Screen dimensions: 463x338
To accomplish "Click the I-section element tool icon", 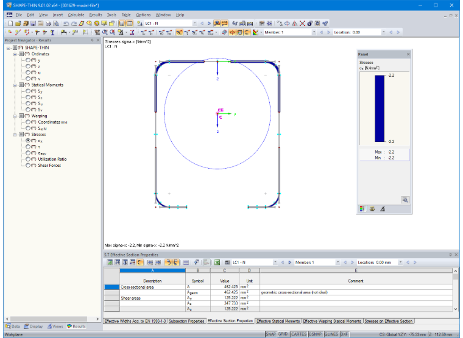I will (52, 32).
